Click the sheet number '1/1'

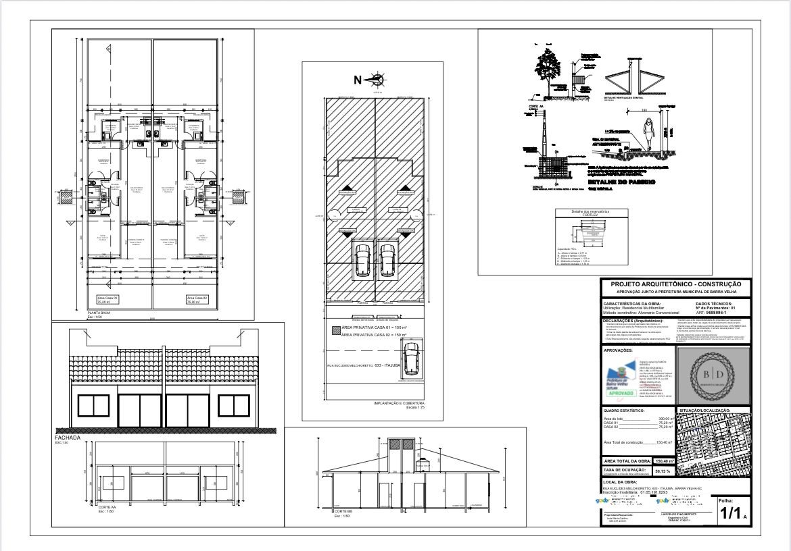730,514
